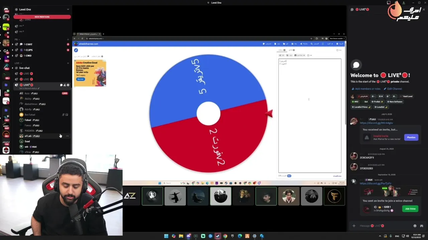Open Settings gear from the taskbar
Image resolution: width=428 pixels, height=240 pixels.
[x=254, y=236]
